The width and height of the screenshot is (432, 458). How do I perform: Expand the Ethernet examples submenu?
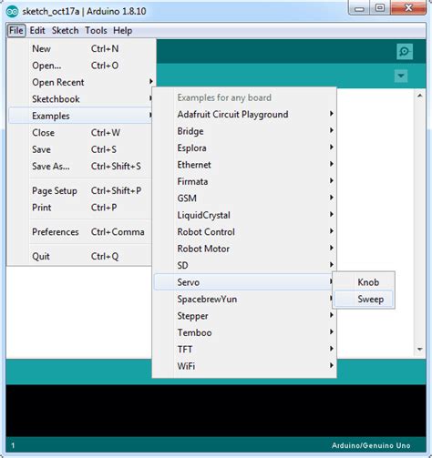[244, 165]
